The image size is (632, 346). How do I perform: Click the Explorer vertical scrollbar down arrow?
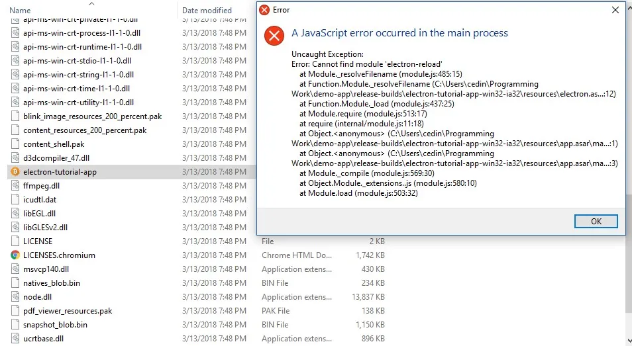[629, 340]
